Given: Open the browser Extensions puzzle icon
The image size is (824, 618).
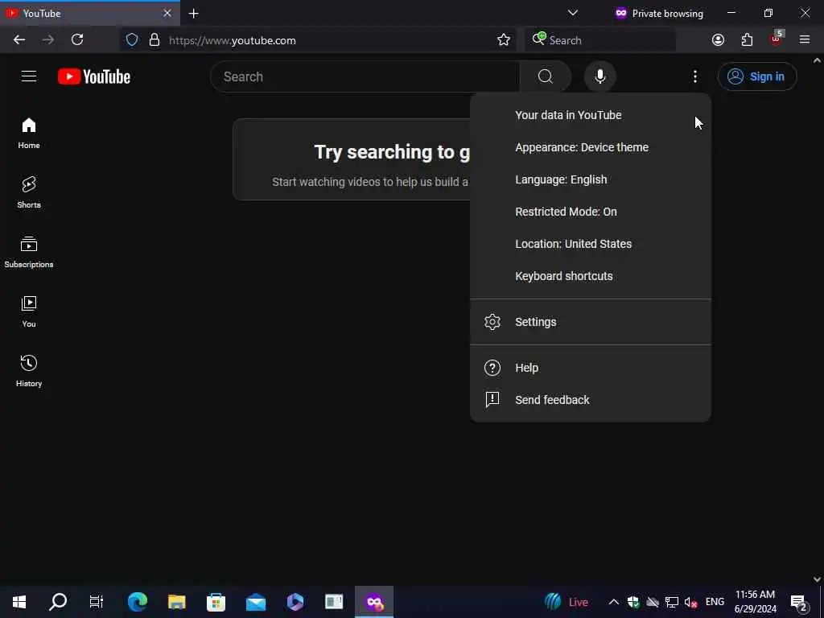Looking at the screenshot, I should (747, 40).
